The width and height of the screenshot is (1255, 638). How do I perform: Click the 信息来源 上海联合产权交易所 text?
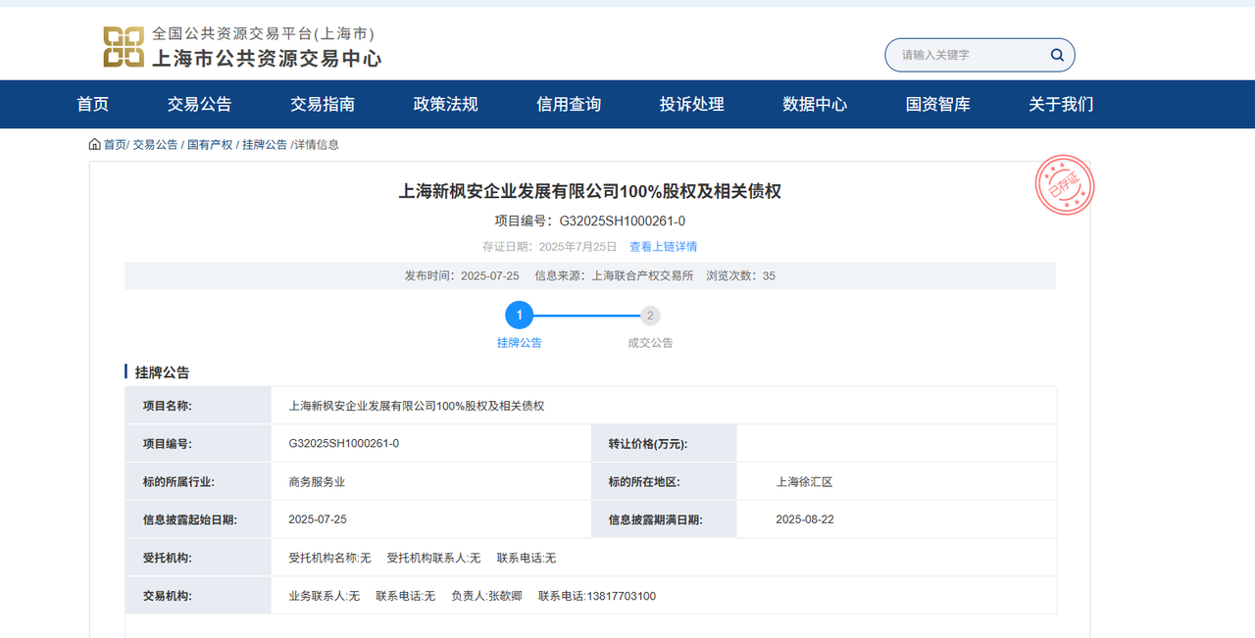tap(614, 276)
